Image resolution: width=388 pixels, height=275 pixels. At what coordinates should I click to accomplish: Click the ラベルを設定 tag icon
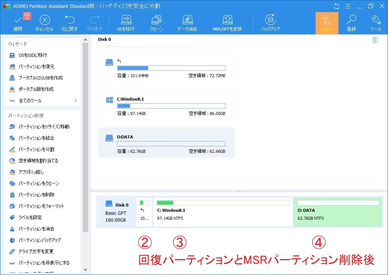pyautogui.click(x=12, y=218)
